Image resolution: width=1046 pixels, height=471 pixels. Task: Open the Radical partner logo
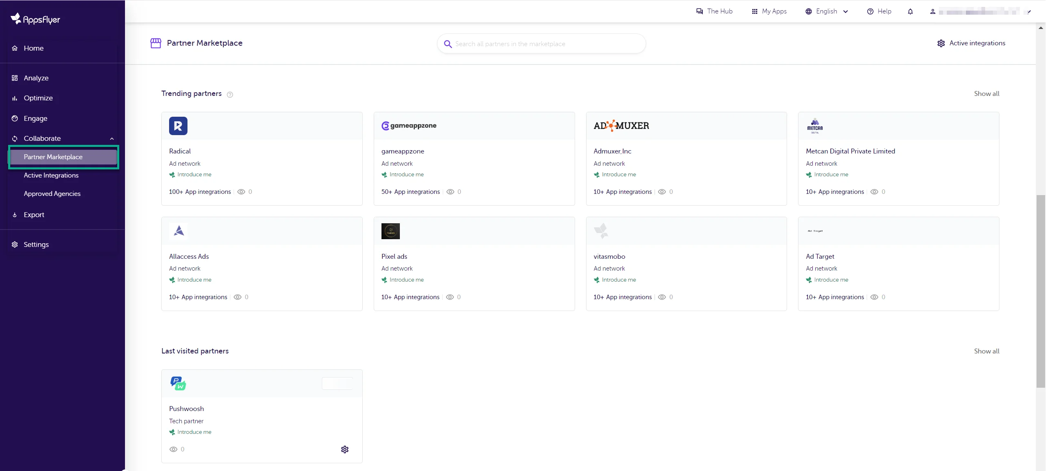click(x=178, y=126)
